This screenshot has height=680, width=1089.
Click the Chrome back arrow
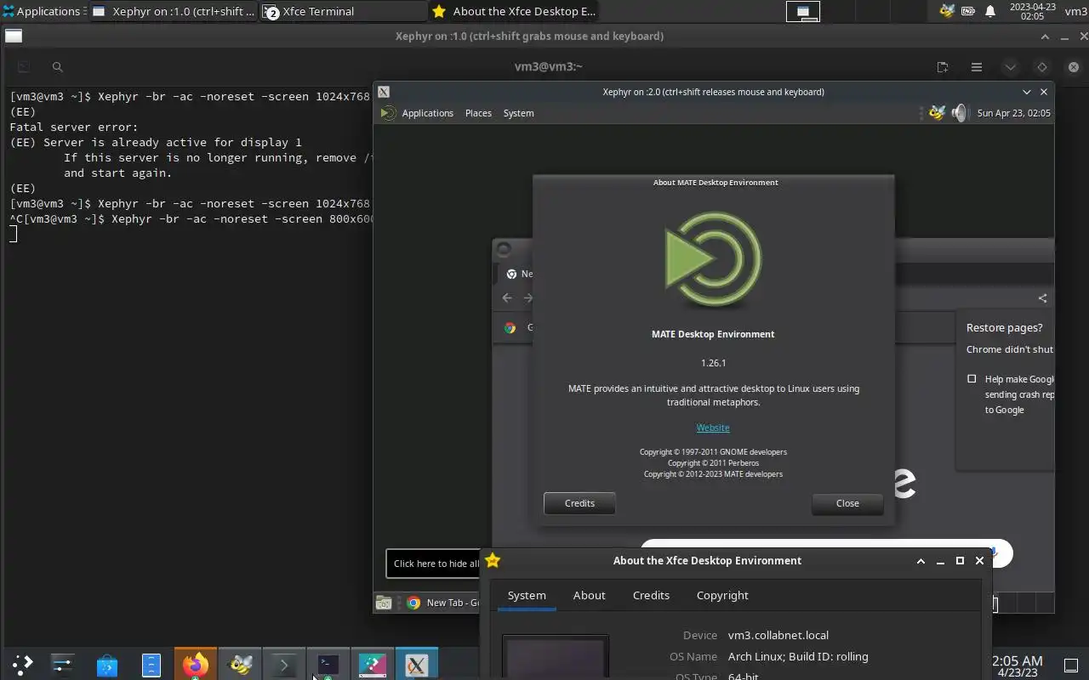(507, 297)
